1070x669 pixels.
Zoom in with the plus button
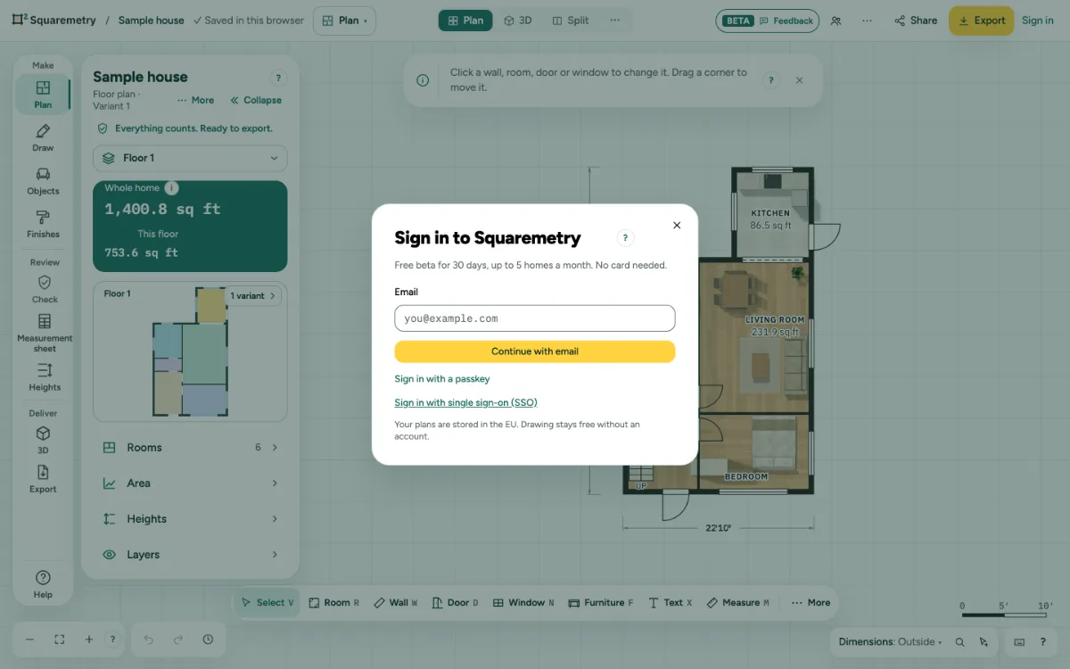(88, 640)
